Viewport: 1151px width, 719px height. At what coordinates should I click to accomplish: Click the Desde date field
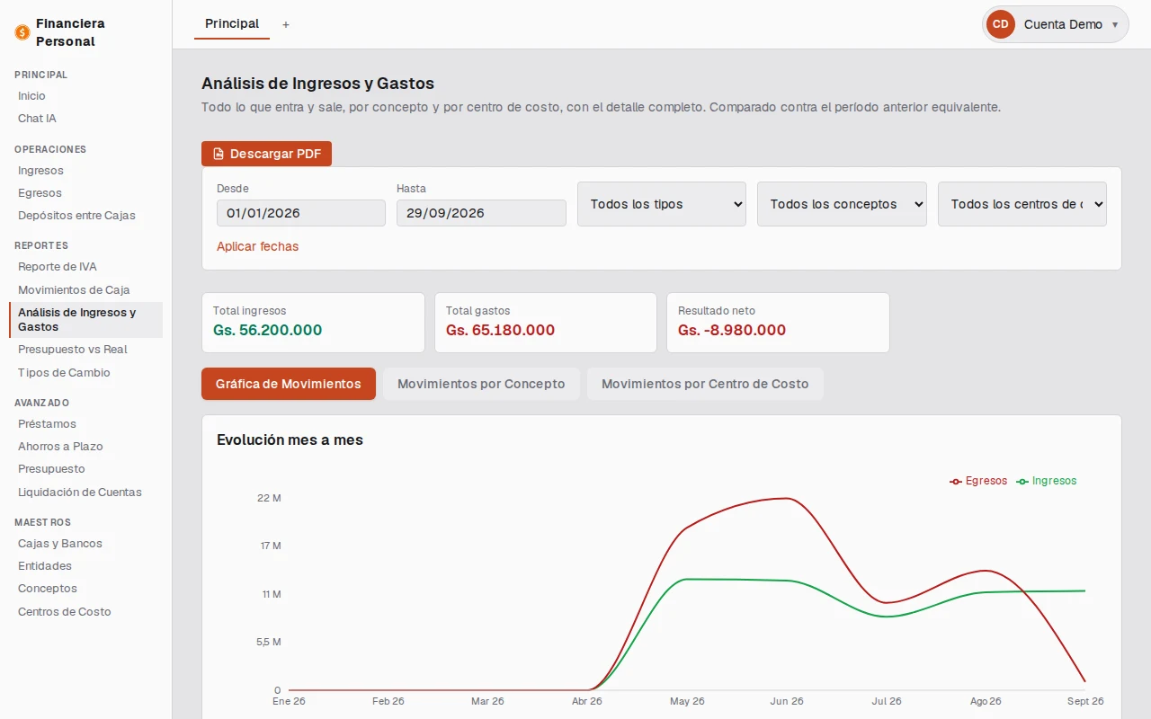301,213
